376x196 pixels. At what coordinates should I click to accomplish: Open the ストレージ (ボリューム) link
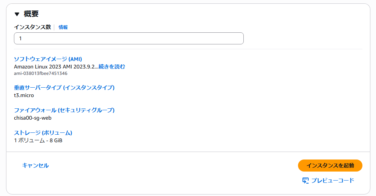(x=43, y=133)
